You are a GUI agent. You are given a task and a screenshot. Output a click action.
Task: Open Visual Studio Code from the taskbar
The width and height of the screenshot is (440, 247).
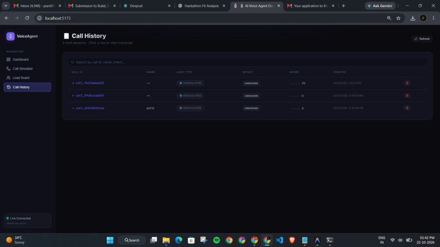(280, 240)
